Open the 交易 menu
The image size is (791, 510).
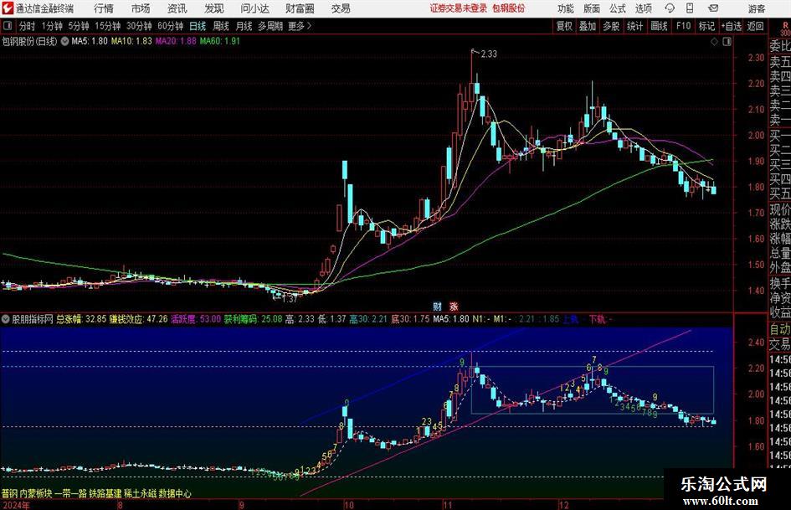pyautogui.click(x=341, y=8)
